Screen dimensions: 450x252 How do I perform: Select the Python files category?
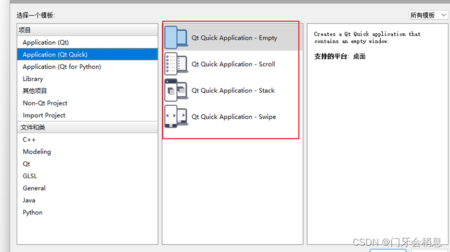pos(87,212)
